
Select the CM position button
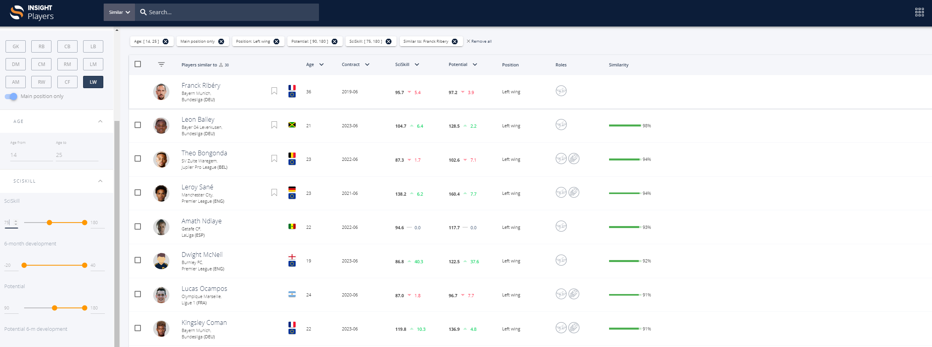(42, 64)
